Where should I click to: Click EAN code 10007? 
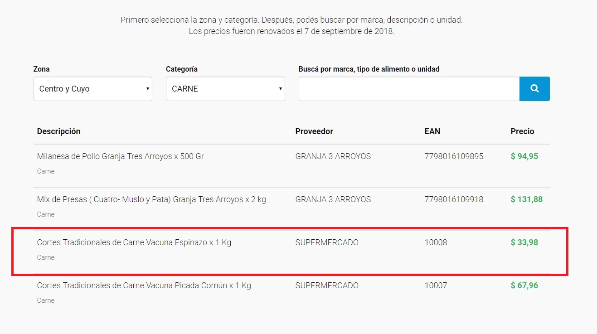(x=436, y=286)
